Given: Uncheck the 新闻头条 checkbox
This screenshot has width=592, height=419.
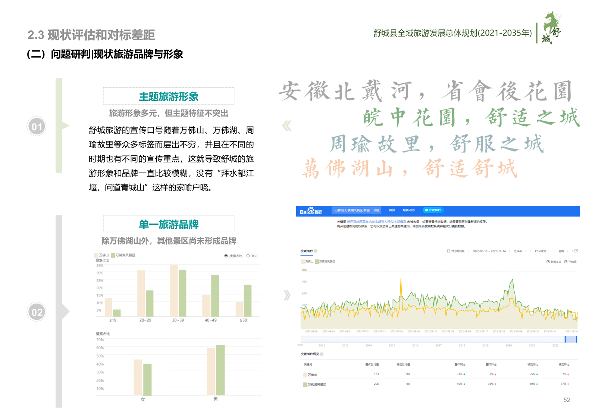Looking at the screenshot, I should point(548,262).
